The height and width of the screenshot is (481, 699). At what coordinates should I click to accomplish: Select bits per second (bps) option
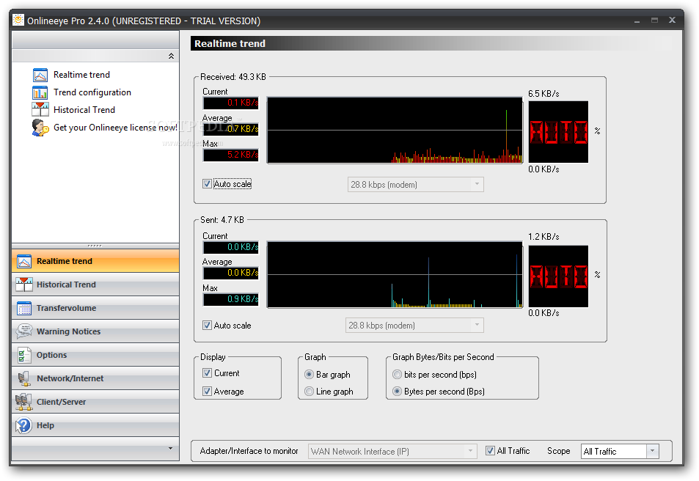click(397, 375)
